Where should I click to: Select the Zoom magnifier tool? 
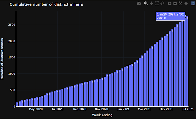click(146, 4)
